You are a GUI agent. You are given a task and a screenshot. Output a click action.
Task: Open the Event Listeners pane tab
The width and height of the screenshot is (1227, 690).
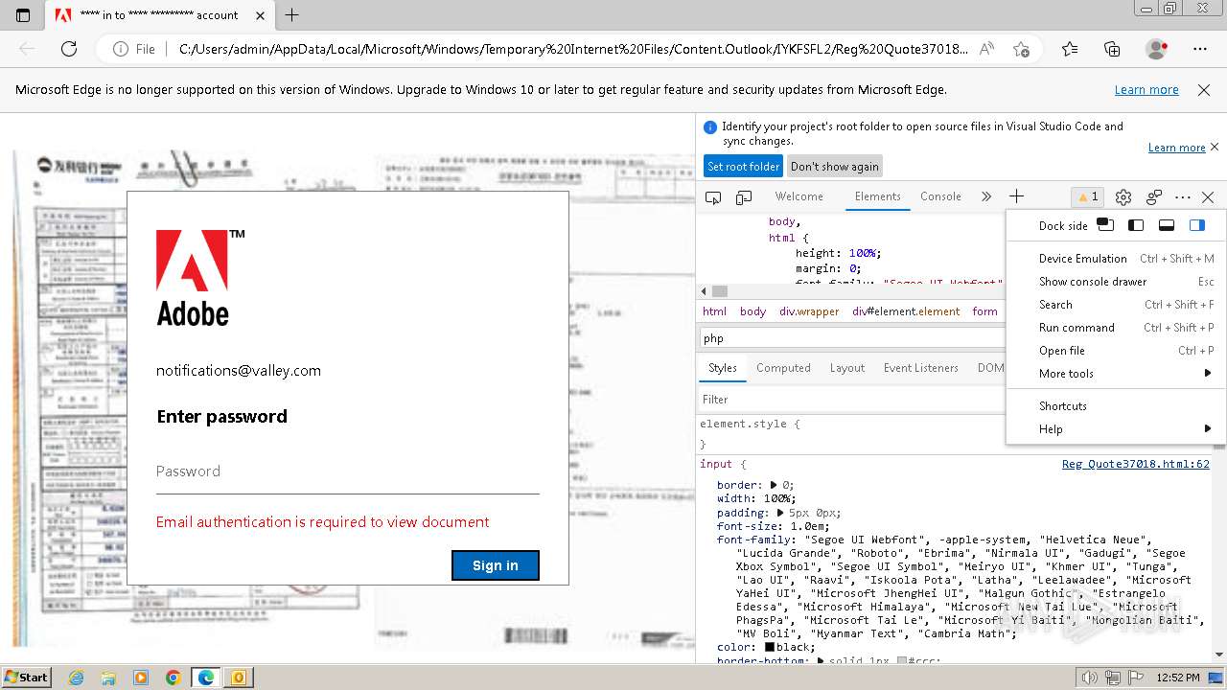(x=921, y=368)
